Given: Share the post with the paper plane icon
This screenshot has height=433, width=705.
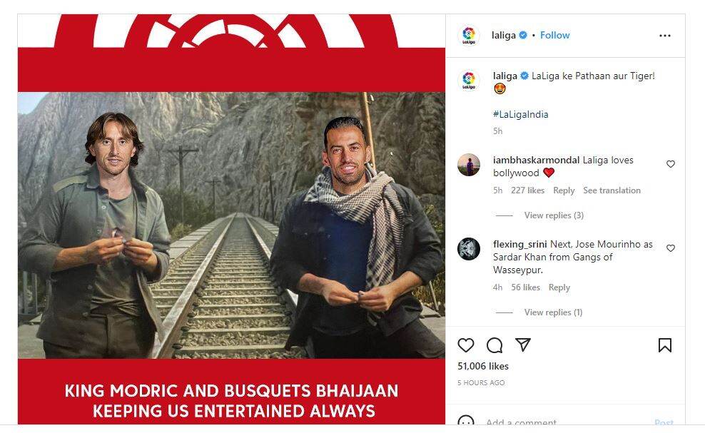Looking at the screenshot, I should [523, 345].
